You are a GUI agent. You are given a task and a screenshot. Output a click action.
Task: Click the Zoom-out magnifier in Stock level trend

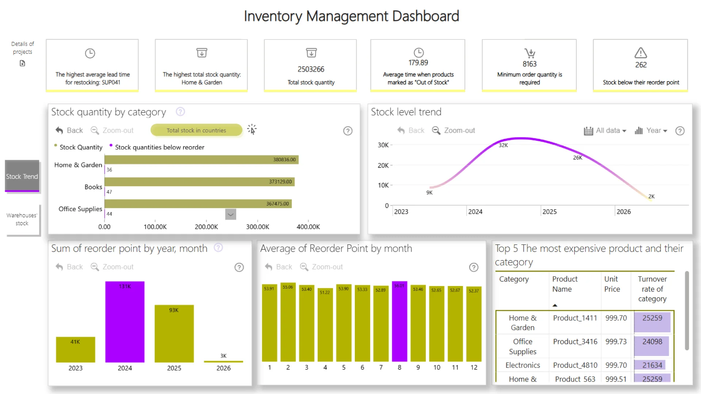(x=436, y=130)
